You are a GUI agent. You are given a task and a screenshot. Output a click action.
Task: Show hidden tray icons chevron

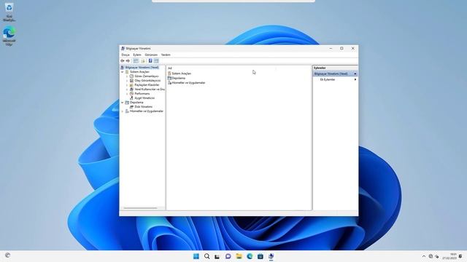[x=424, y=256]
